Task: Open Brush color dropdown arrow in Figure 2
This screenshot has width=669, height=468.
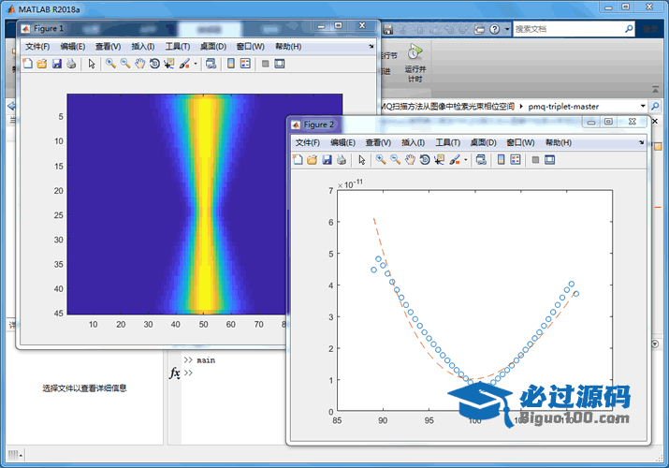Action: (465, 160)
